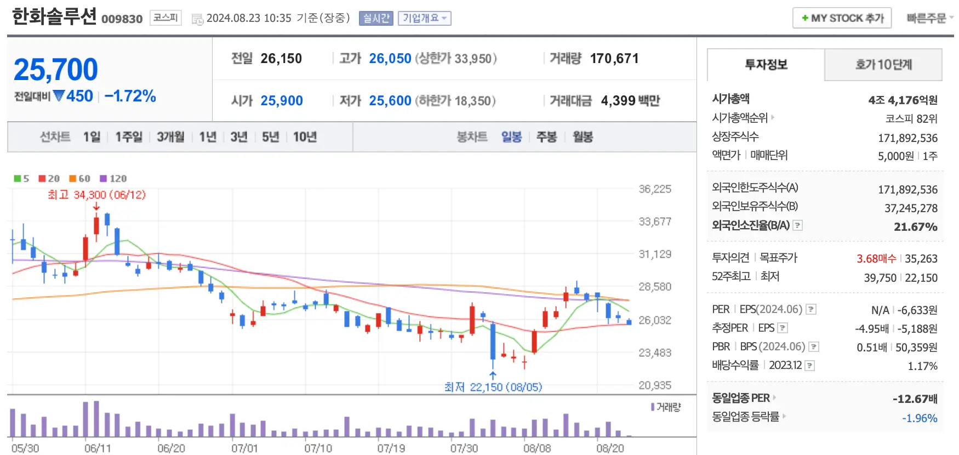Image resolution: width=959 pixels, height=455 pixels.
Task: Click the -1.96% sector change value
Action: pyautogui.click(x=920, y=418)
